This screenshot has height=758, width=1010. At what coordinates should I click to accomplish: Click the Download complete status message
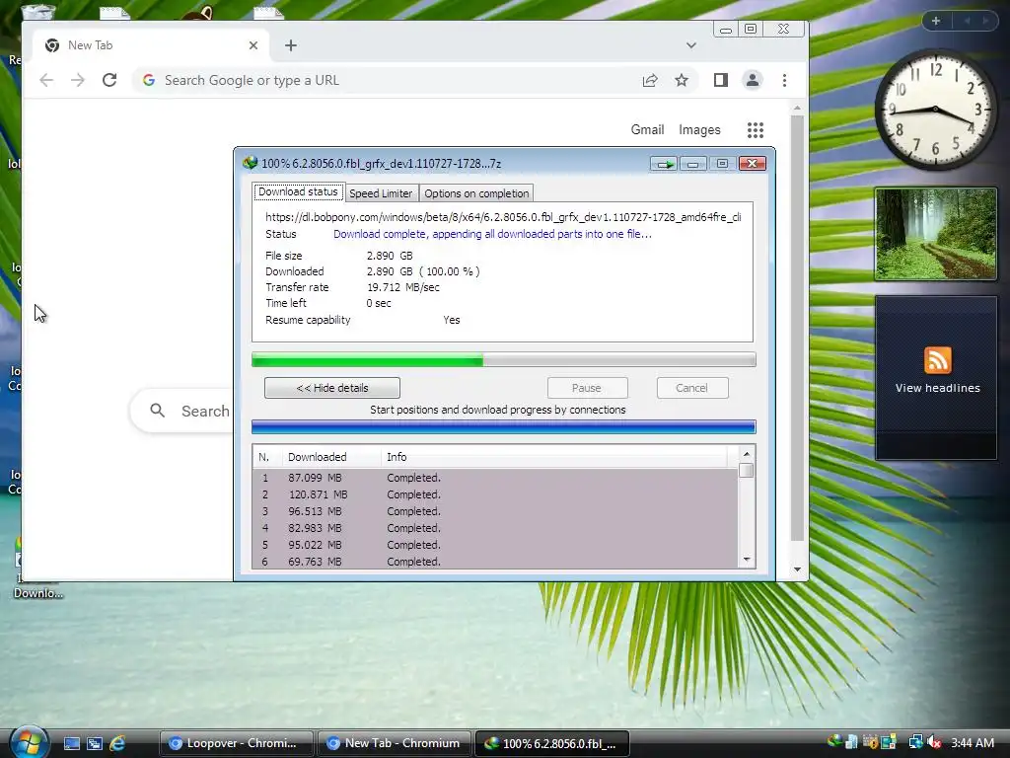(x=492, y=234)
